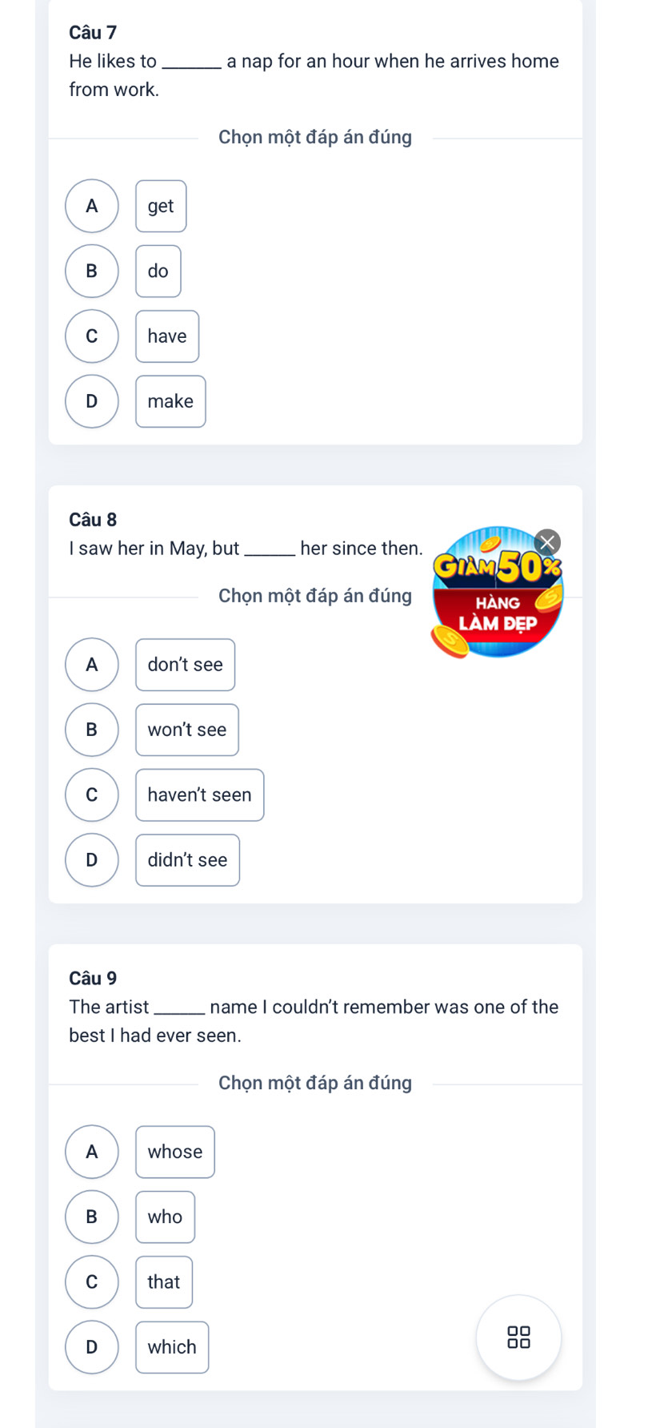Select radio A for Câu 8
656x1428 pixels.
coord(92,665)
